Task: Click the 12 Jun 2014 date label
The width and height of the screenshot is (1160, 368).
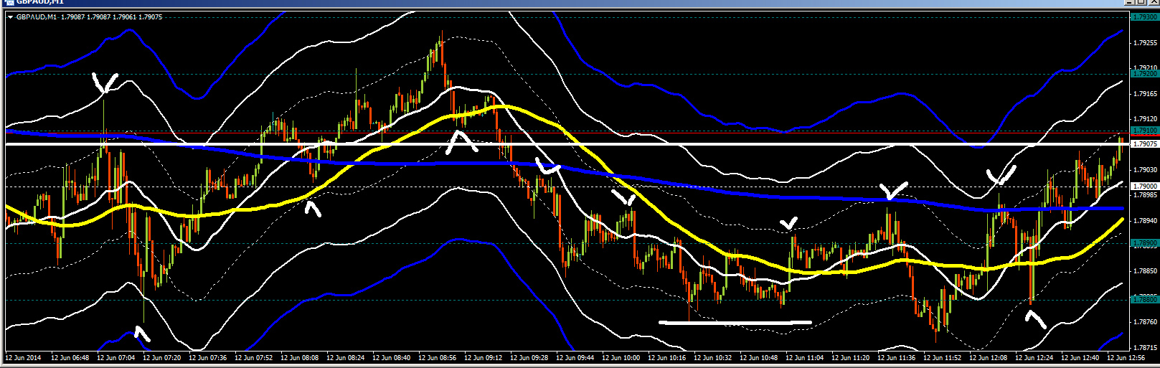Action: 22,357
